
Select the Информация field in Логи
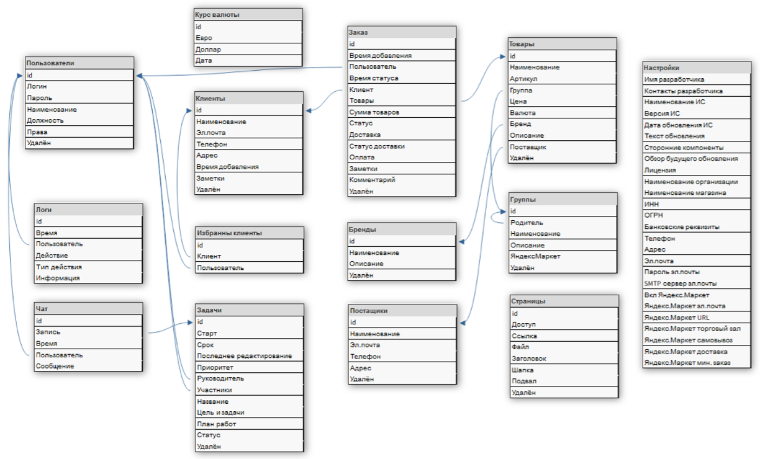coord(88,278)
